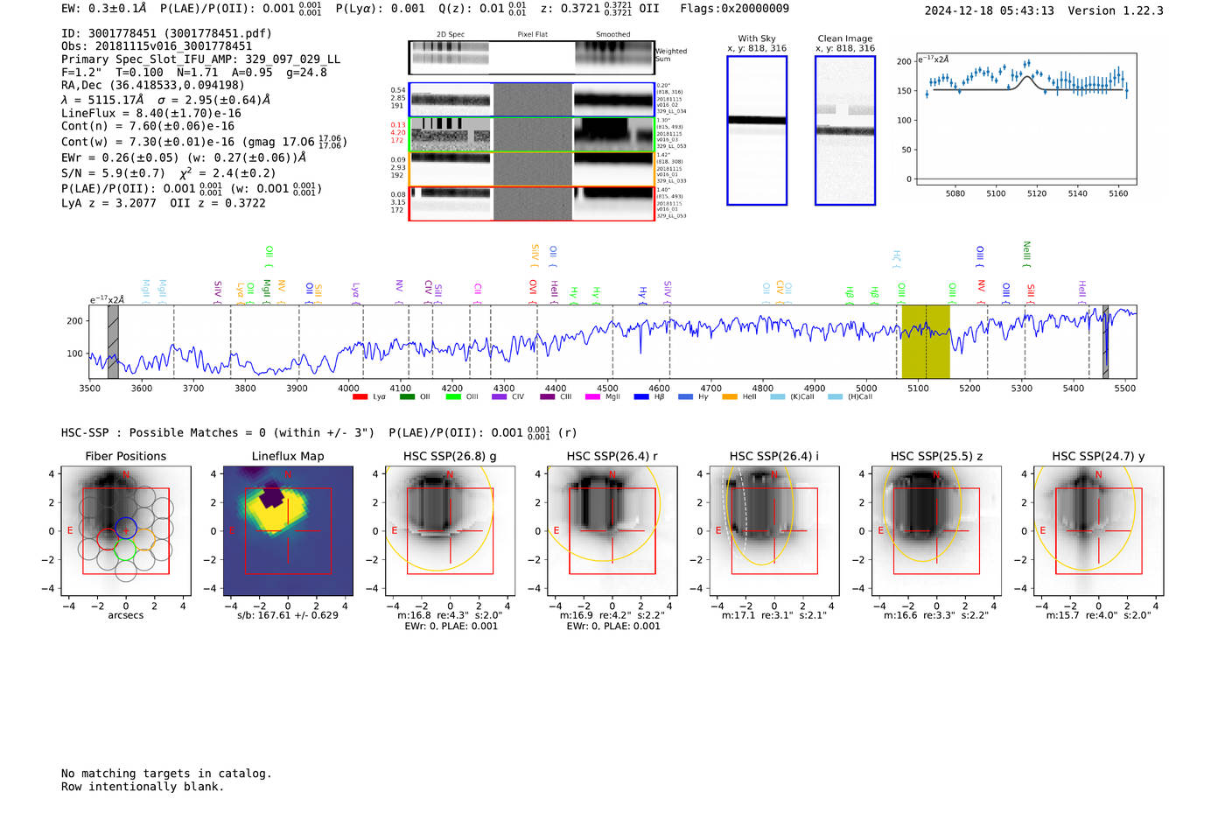Screen dimensions: 1225x834
Task: Select the blue-bordered 2D spectrum row
Action: click(532, 100)
